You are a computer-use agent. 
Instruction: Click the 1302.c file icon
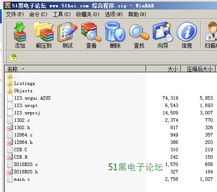tap(10, 120)
